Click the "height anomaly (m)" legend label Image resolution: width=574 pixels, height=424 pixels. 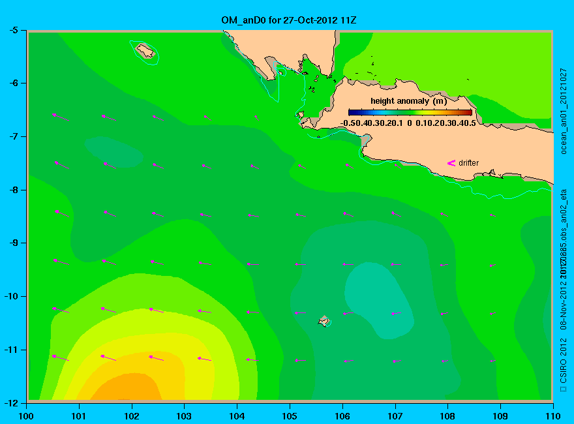408,101
